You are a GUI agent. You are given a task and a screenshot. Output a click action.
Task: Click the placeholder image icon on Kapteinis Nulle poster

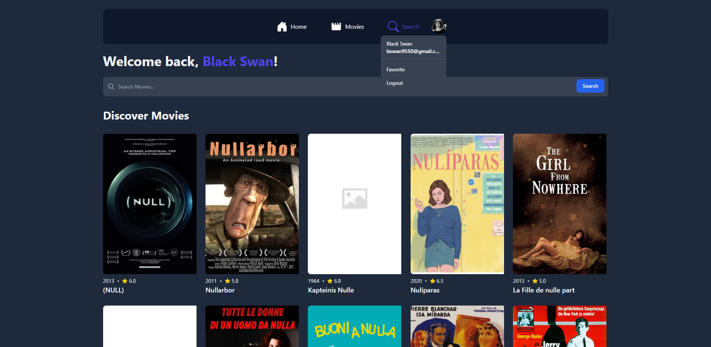355,198
